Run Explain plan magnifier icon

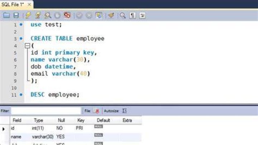[48, 15]
